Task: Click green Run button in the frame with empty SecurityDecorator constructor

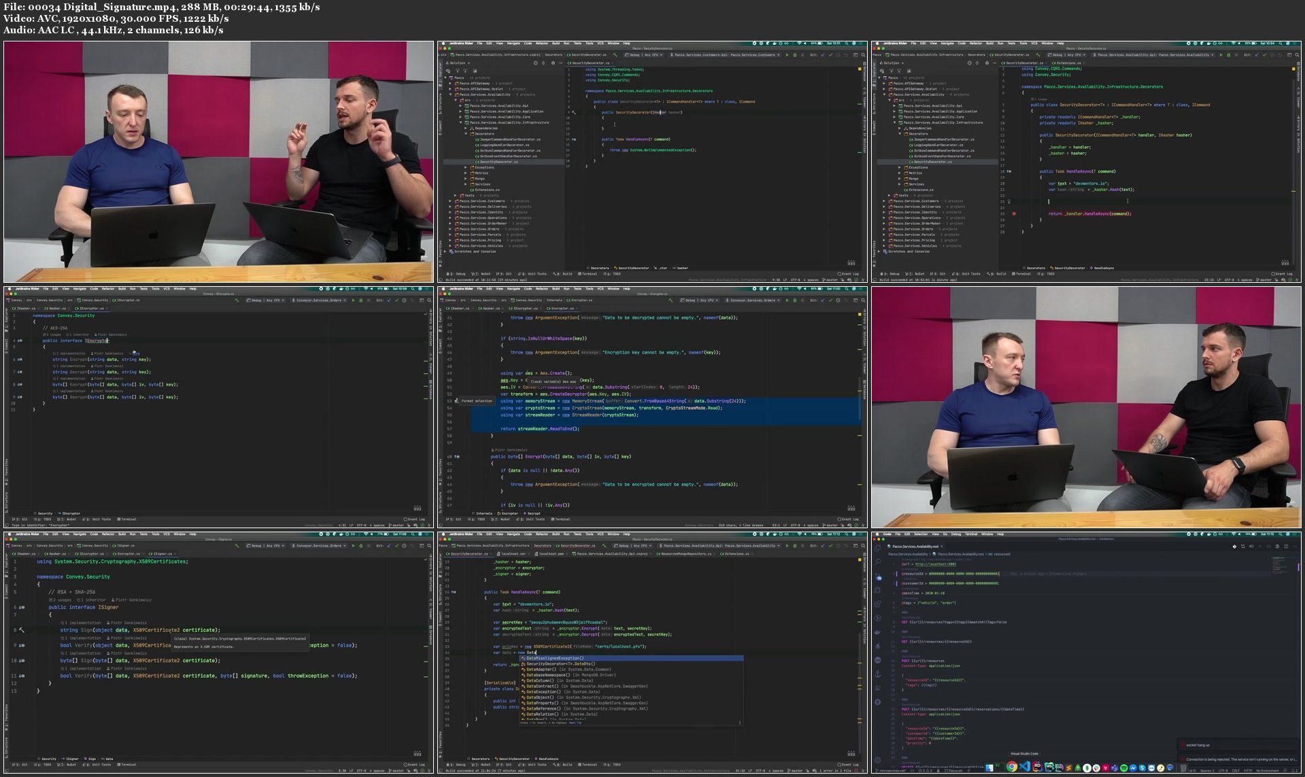Action: tap(787, 55)
